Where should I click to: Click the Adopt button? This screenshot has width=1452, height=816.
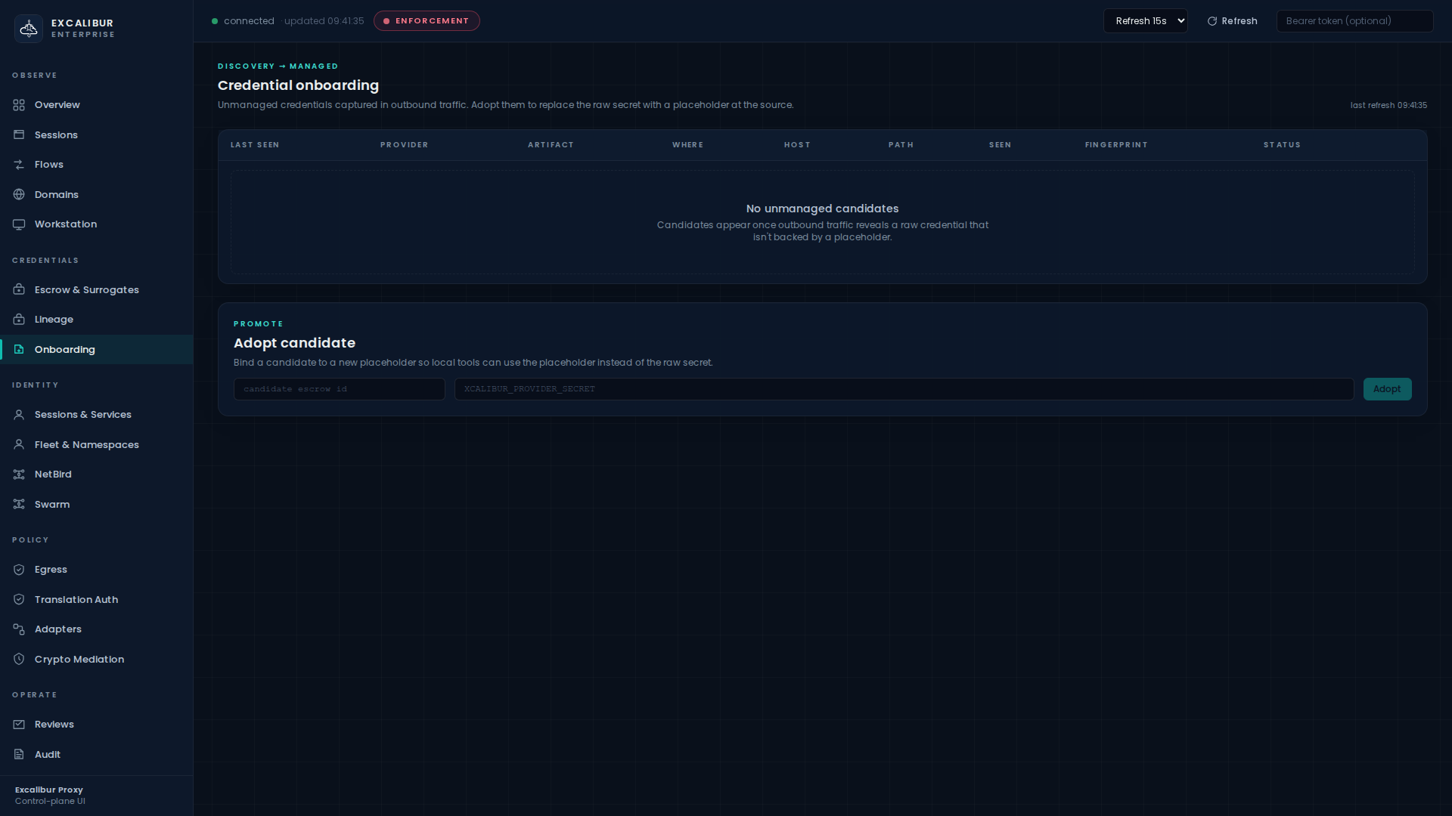click(1386, 389)
